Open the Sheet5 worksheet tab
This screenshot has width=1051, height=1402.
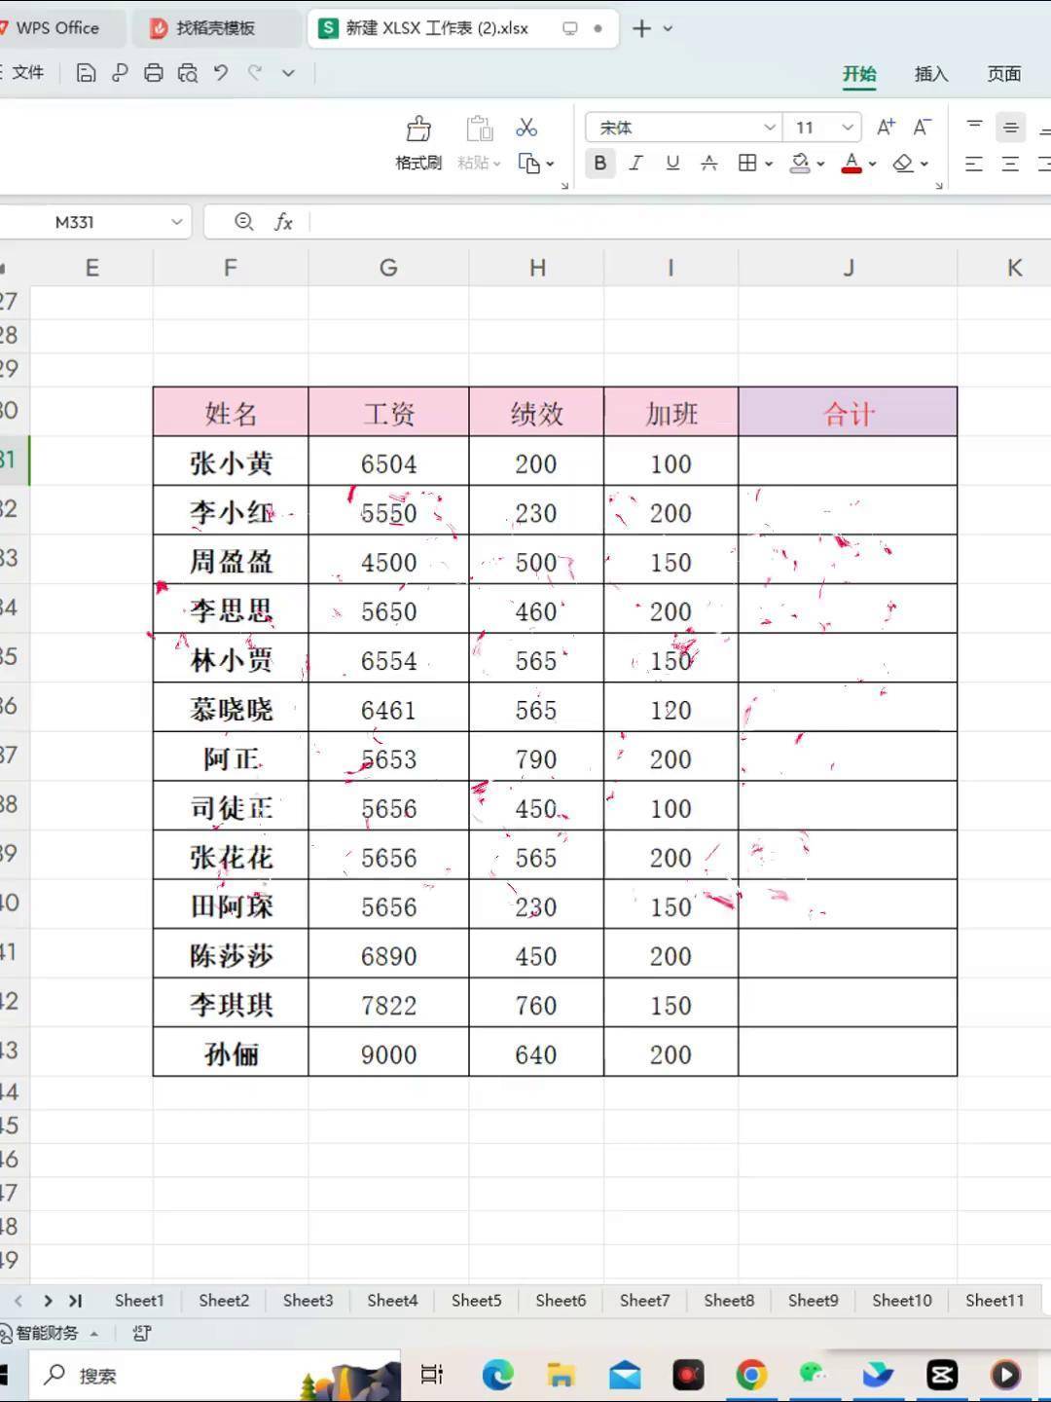476,1301
